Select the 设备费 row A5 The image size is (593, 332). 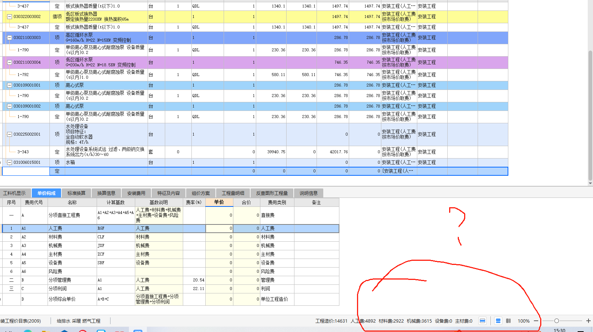[170, 263]
